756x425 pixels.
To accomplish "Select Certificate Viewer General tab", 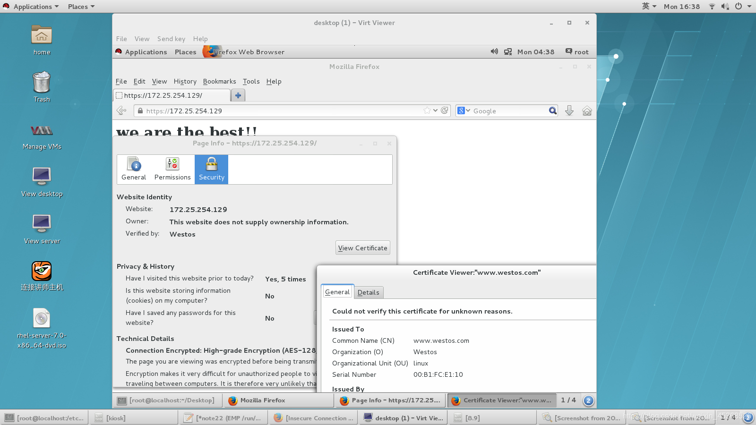I will (x=337, y=292).
